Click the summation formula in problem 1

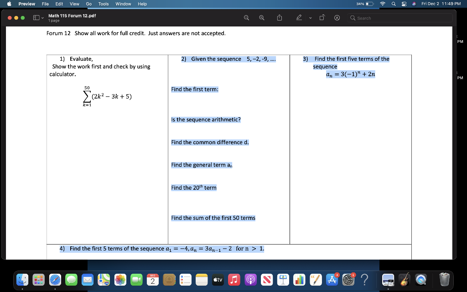[x=107, y=96]
